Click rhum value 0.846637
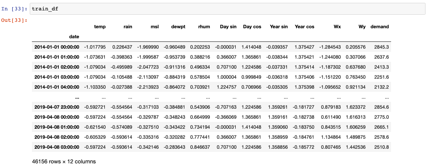This screenshot has width=428, height=168. pos(200,147)
